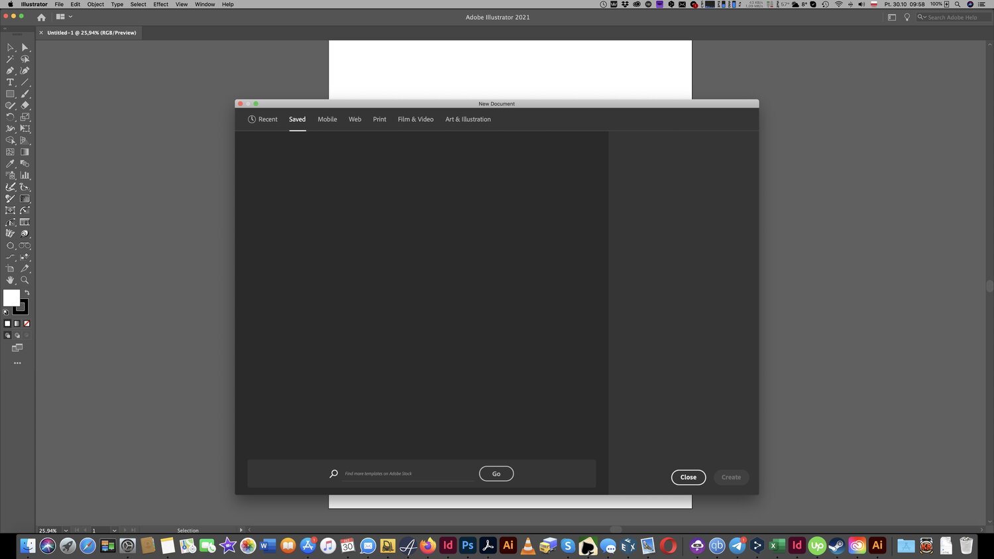The image size is (994, 559).
Task: Click the Adobe Stock template search field
Action: [x=408, y=474]
